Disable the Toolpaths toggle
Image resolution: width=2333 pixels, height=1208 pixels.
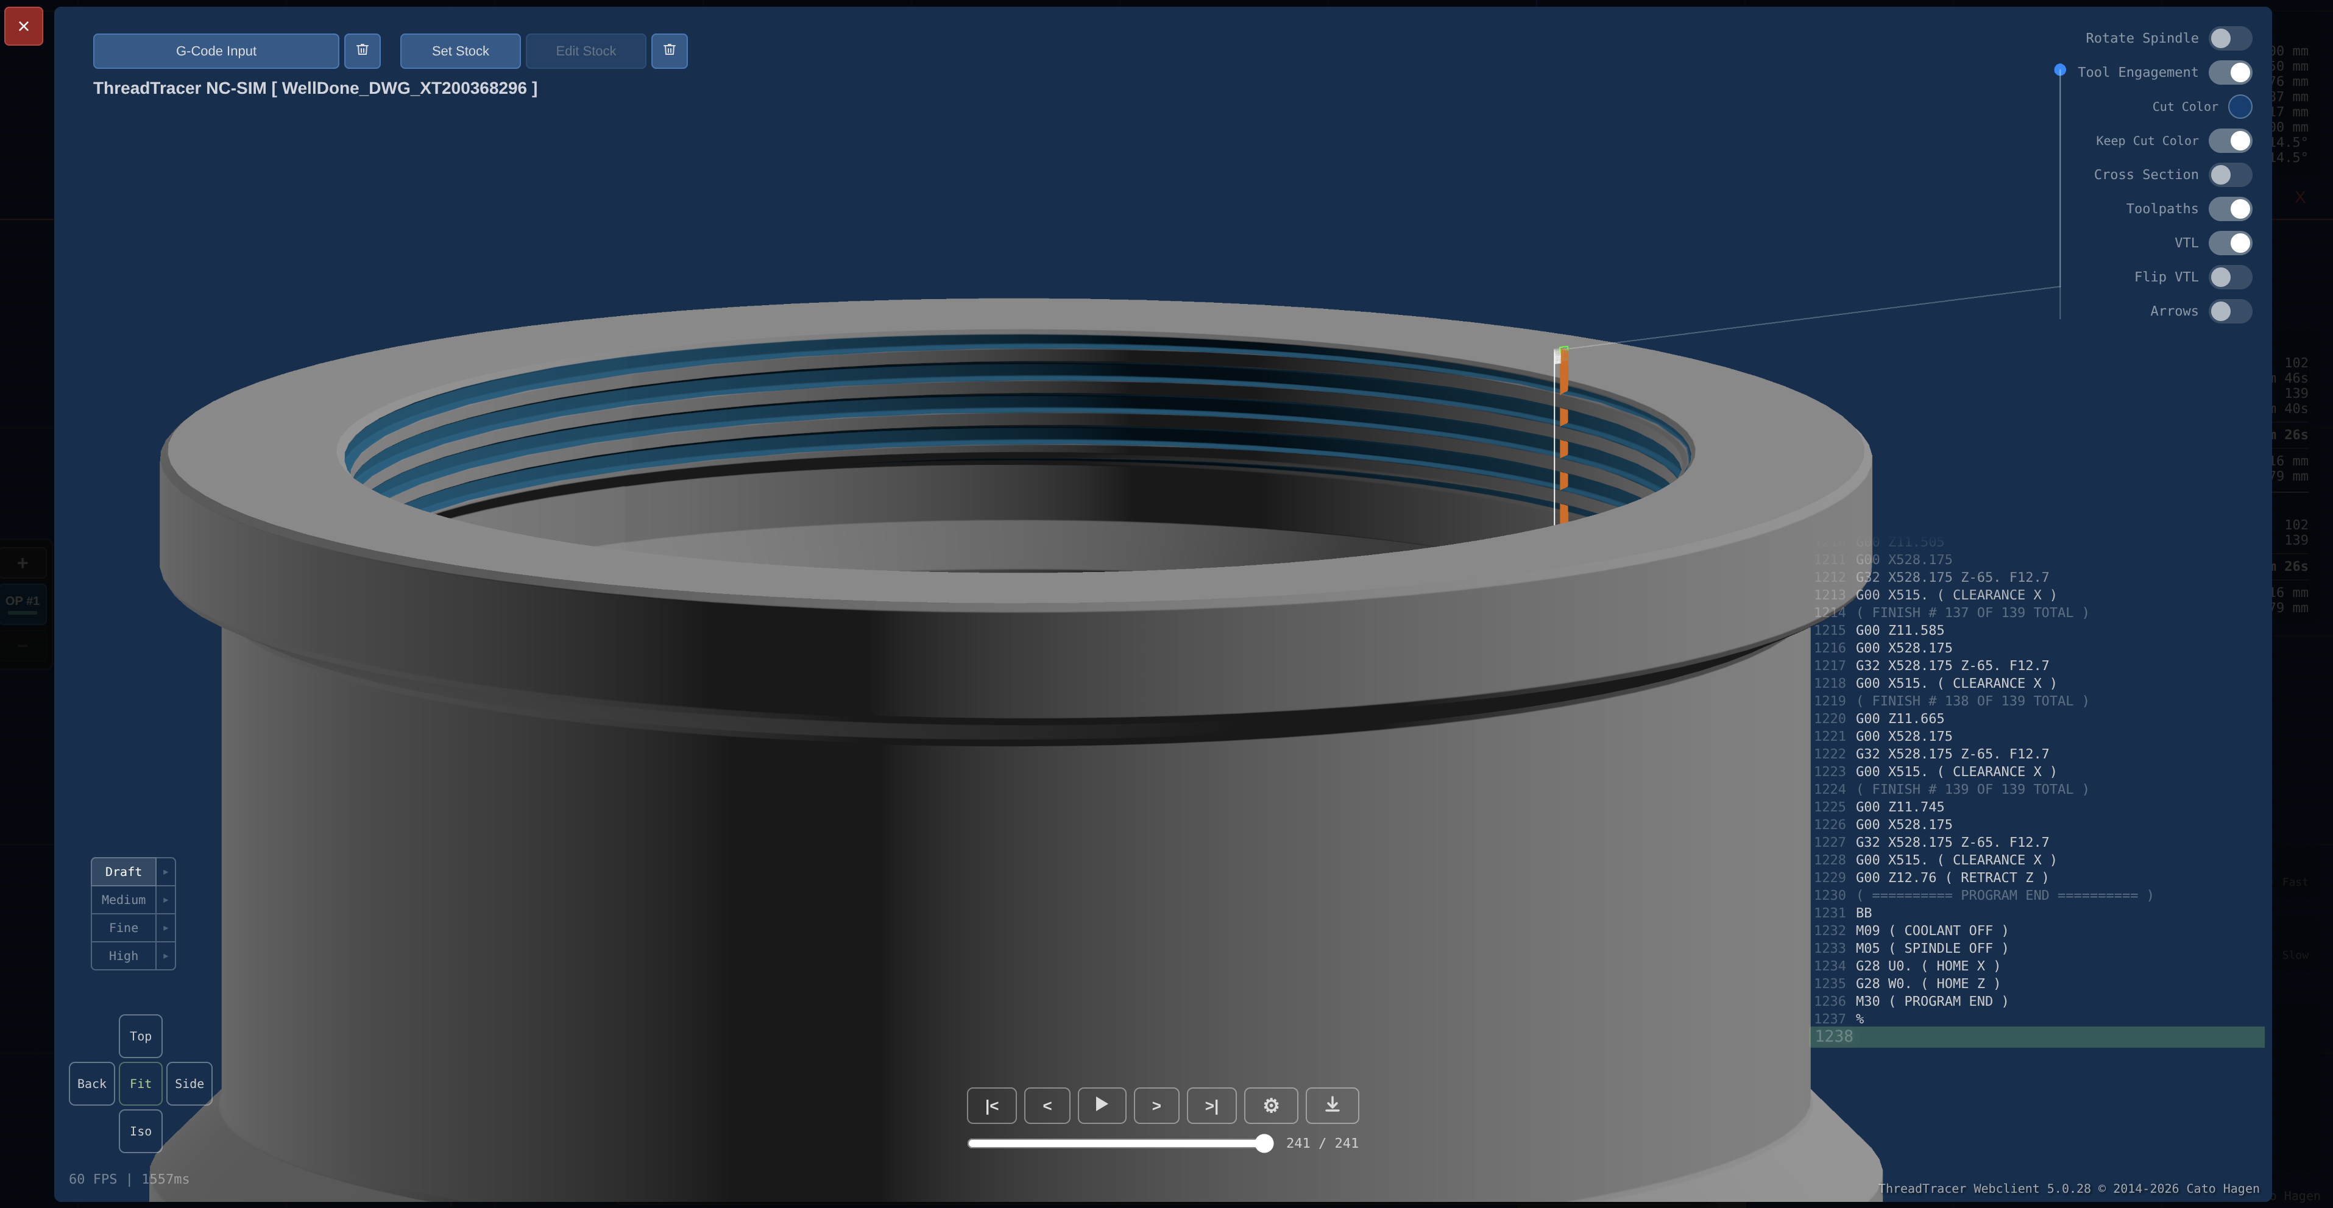click(2231, 208)
